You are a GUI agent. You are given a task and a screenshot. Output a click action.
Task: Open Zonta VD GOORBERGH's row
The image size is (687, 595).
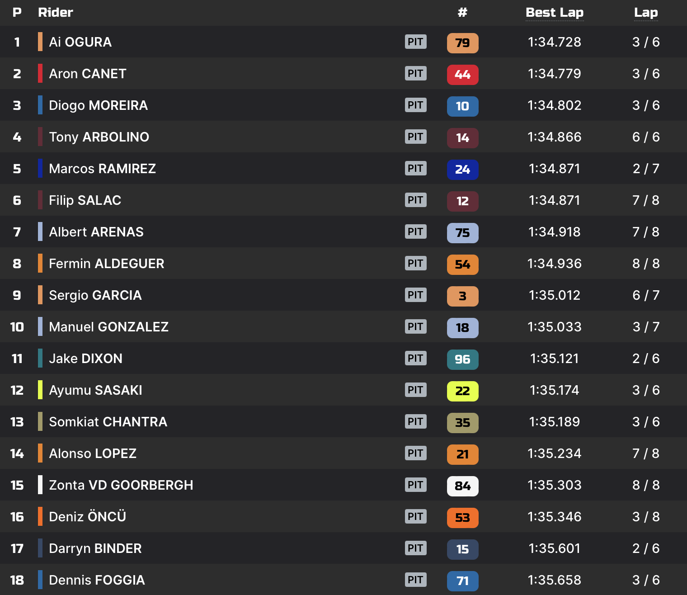pos(121,485)
